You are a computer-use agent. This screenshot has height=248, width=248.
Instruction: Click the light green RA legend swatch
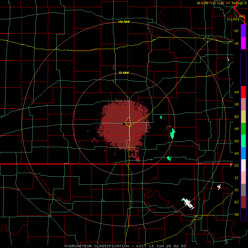click(243, 141)
